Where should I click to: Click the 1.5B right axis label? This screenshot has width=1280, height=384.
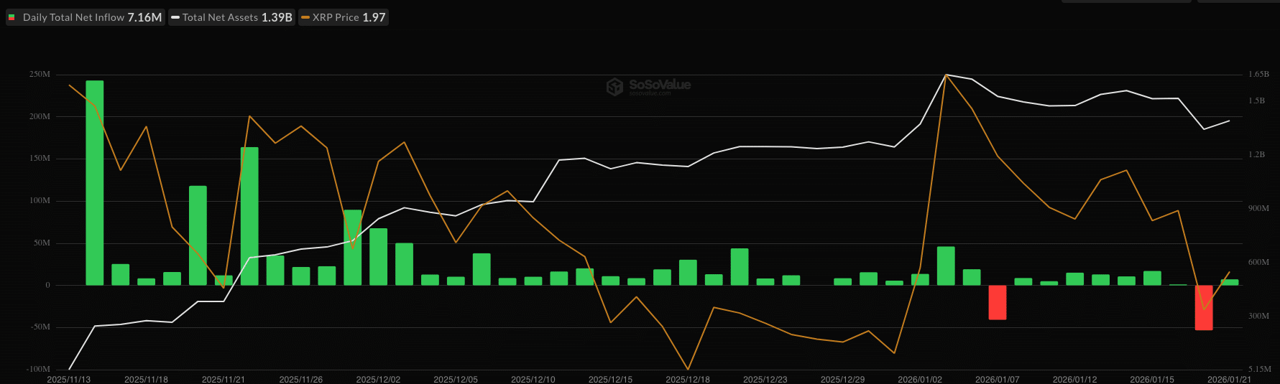pyautogui.click(x=1256, y=100)
